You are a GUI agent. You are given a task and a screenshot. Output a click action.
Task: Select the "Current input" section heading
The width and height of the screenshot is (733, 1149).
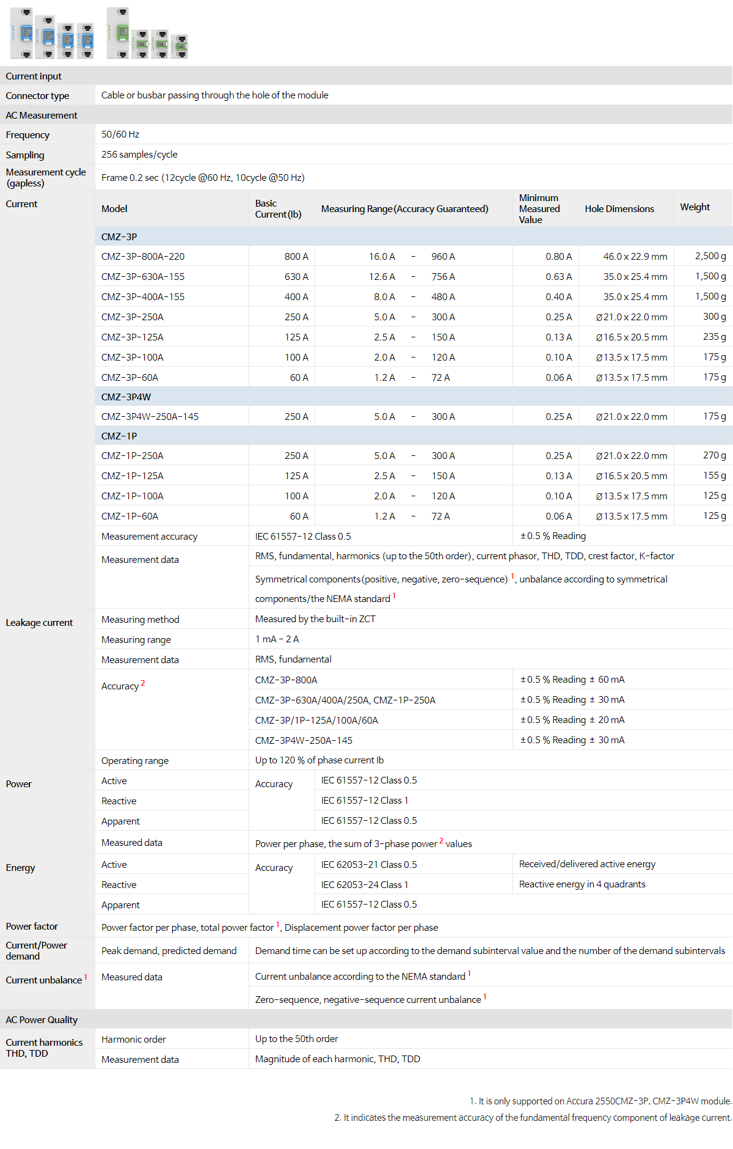34,76
